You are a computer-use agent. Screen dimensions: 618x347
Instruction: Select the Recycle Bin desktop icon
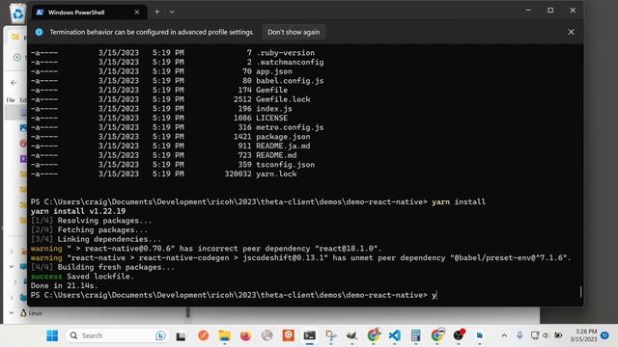(x=17, y=13)
